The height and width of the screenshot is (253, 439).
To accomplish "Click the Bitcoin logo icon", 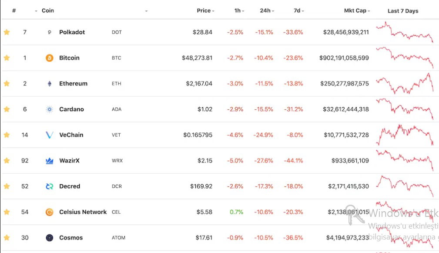I will (x=50, y=58).
